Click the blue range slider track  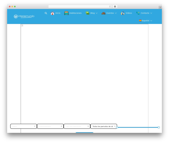(x=138, y=127)
